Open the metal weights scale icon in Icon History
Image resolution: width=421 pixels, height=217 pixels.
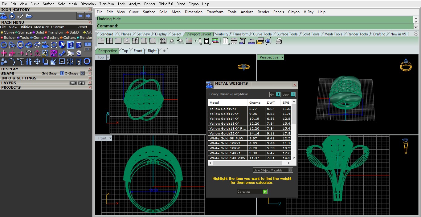[4, 15]
